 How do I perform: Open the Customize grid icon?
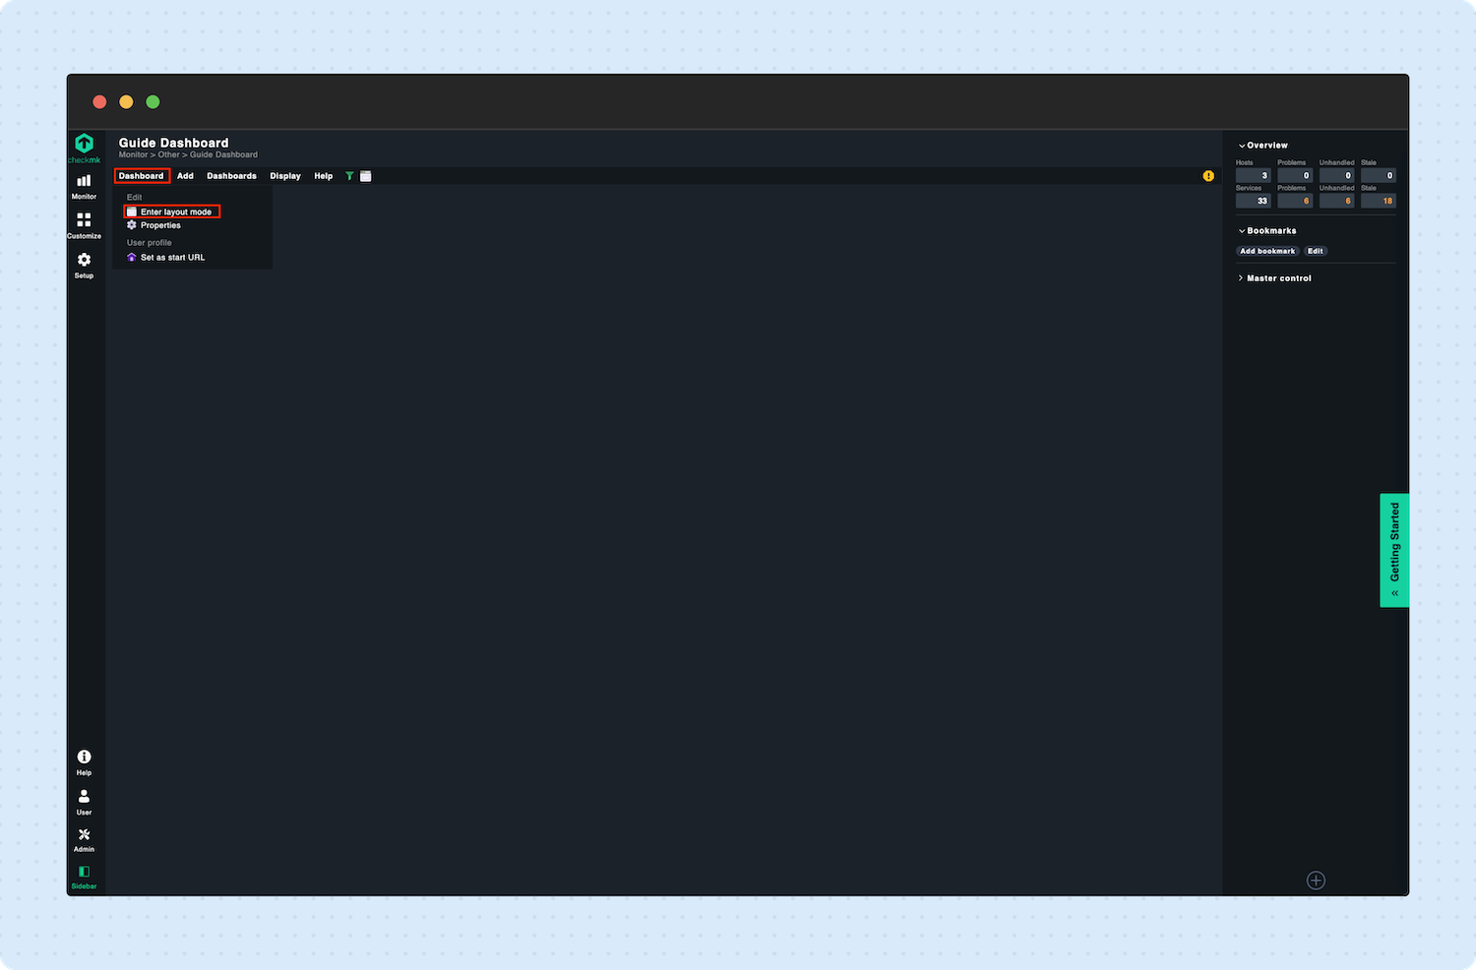click(84, 225)
